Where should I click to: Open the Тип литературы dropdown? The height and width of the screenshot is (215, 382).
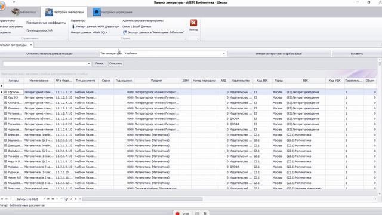coord(224,53)
